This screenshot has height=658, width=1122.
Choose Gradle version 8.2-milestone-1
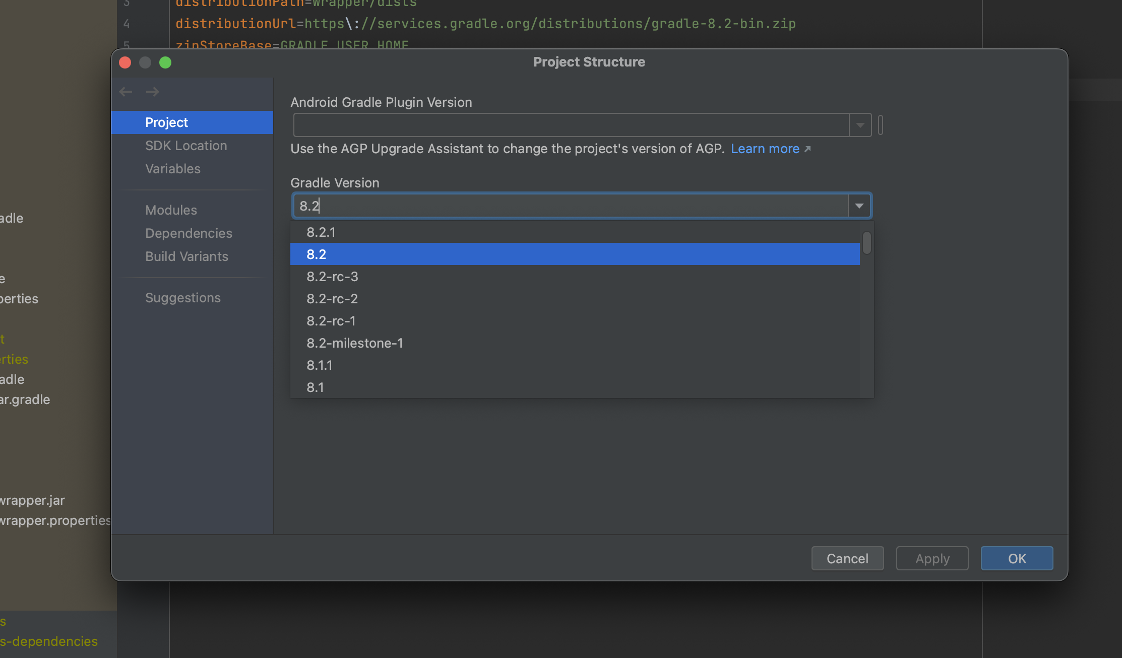coord(575,343)
